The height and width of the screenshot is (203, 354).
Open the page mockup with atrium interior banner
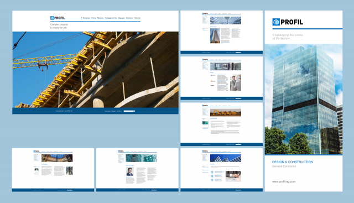(53, 170)
